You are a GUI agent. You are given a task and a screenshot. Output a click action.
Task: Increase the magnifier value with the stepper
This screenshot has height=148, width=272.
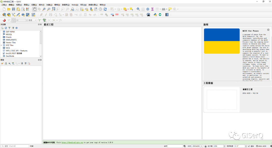click(224, 145)
